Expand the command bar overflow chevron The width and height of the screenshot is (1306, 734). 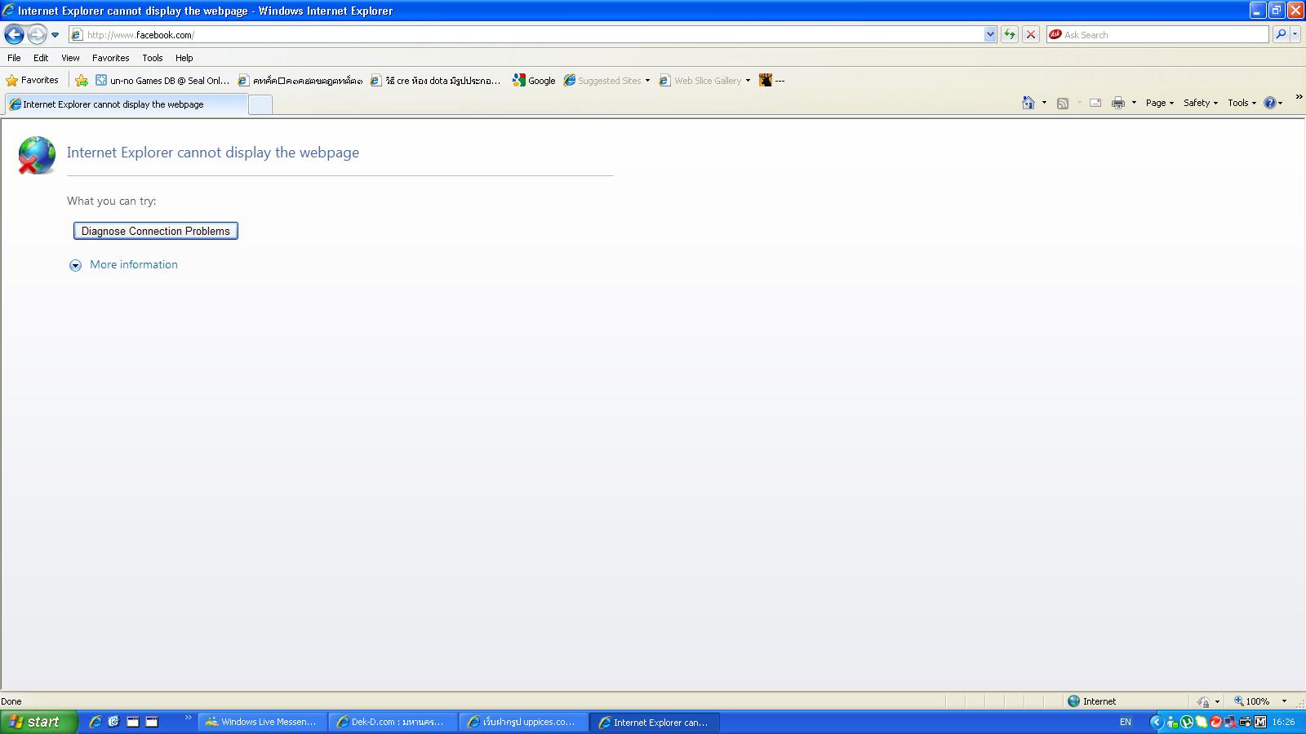click(x=1299, y=97)
